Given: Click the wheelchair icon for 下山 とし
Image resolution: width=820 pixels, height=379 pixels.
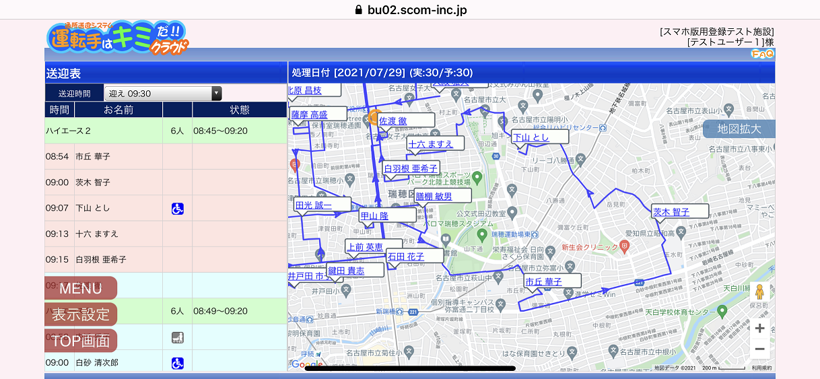Looking at the screenshot, I should 178,209.
